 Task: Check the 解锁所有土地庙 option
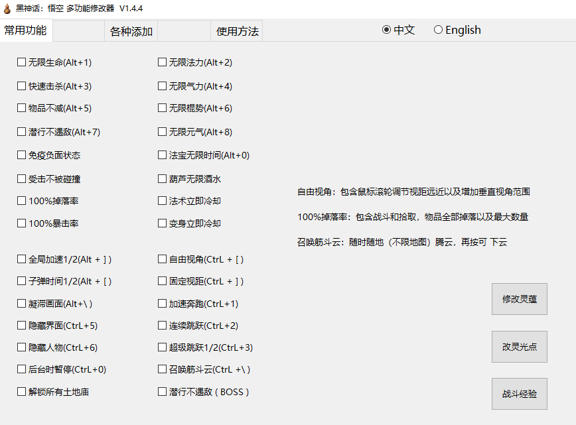tap(22, 392)
